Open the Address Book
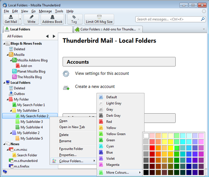This screenshot has height=177, width=209. [x=52, y=19]
